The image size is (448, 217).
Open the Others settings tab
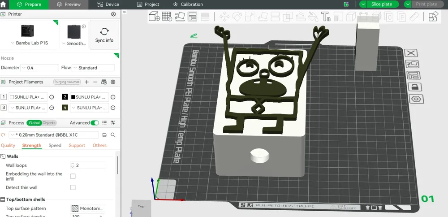pos(99,146)
